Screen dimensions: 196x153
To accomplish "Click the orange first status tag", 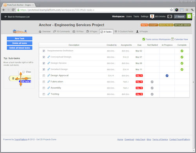I will 144,25.
